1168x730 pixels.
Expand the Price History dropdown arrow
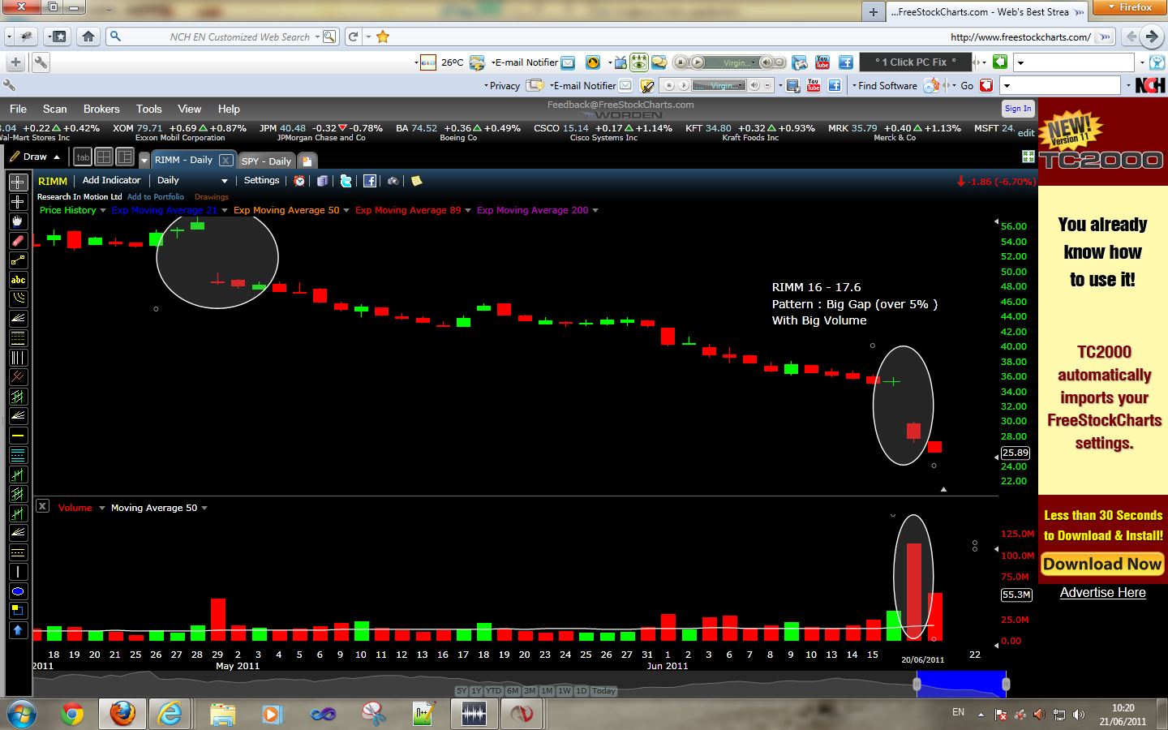pyautogui.click(x=103, y=211)
